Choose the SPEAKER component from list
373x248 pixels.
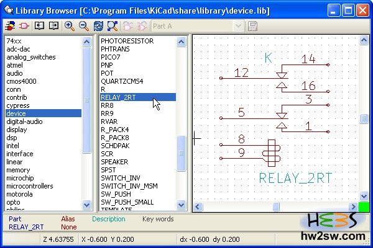point(114,162)
